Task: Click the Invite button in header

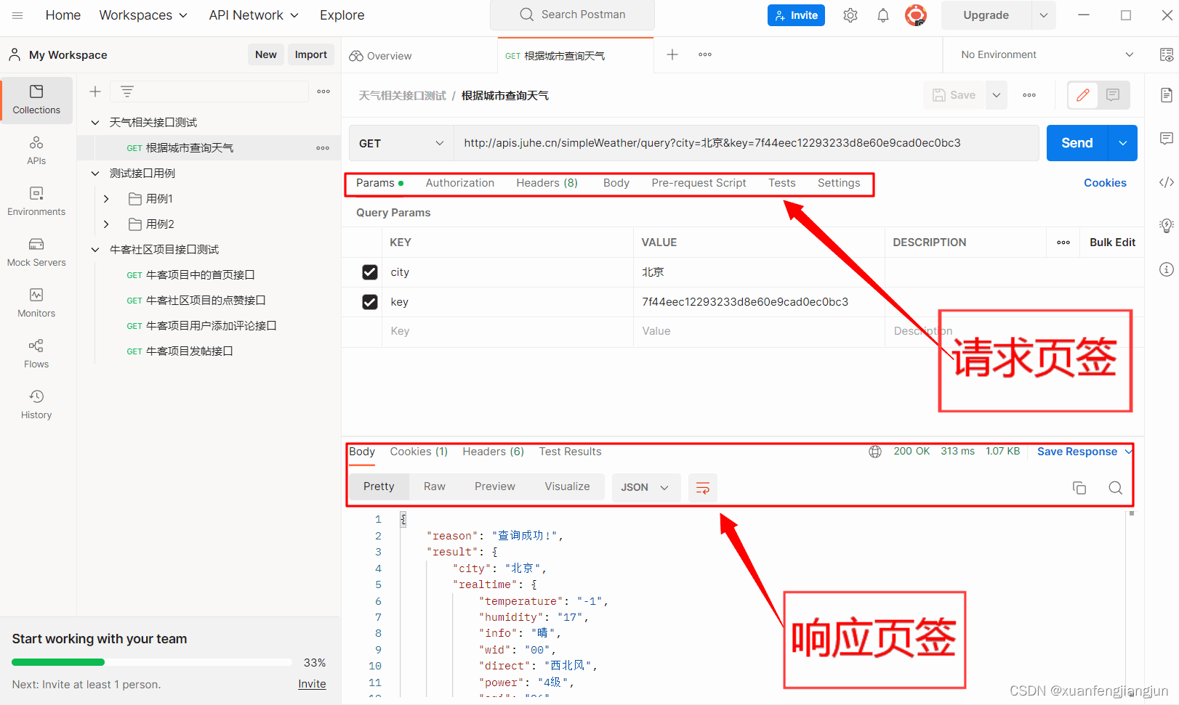Action: point(796,15)
